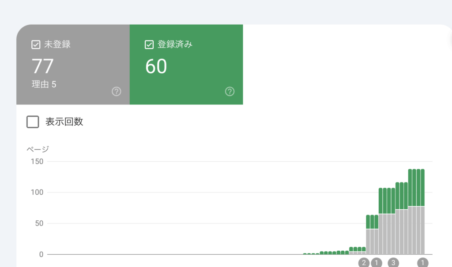This screenshot has height=267, width=452.
Task: Open annotation marker 2 below the chart
Action: pos(364,263)
